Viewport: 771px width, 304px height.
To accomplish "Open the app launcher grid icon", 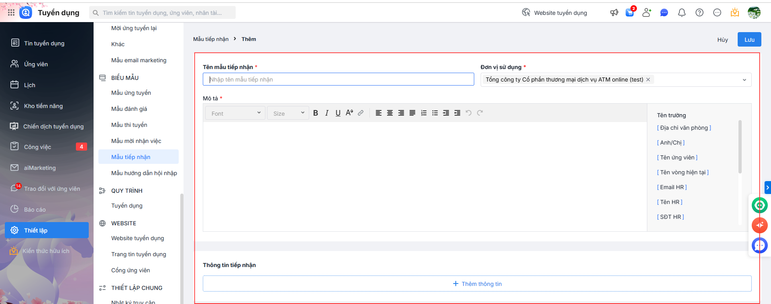I will tap(11, 13).
